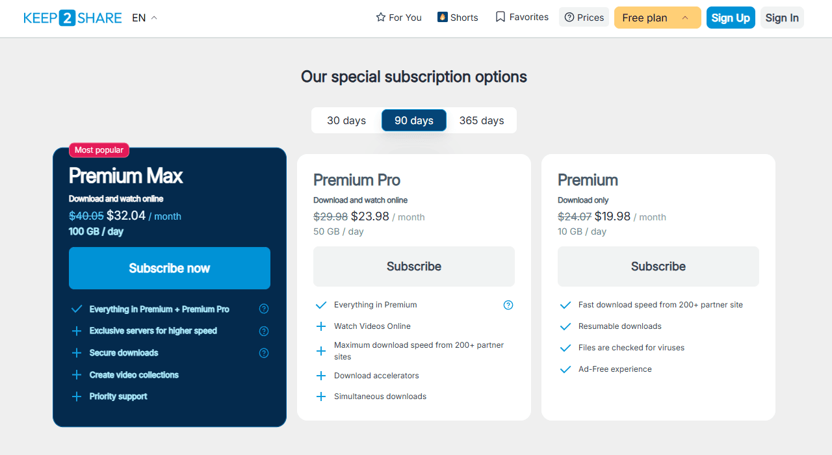
Task: Expand the Download accelerators feature
Action: (320, 375)
